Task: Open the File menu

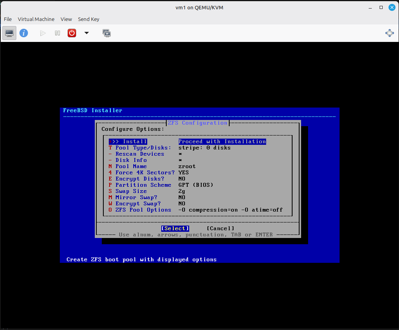Action: (x=8, y=19)
